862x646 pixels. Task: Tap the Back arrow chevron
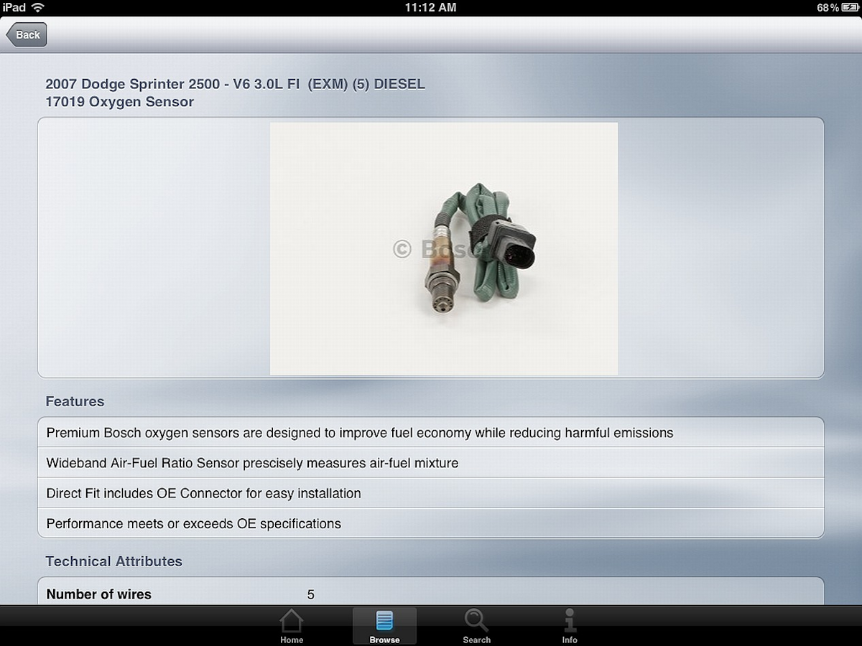point(12,34)
